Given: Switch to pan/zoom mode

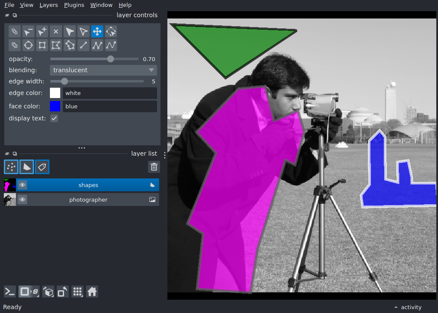Looking at the screenshot, I should pos(97,31).
